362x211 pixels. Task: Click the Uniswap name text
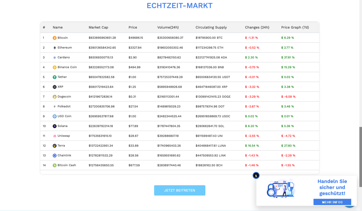coord(64,136)
